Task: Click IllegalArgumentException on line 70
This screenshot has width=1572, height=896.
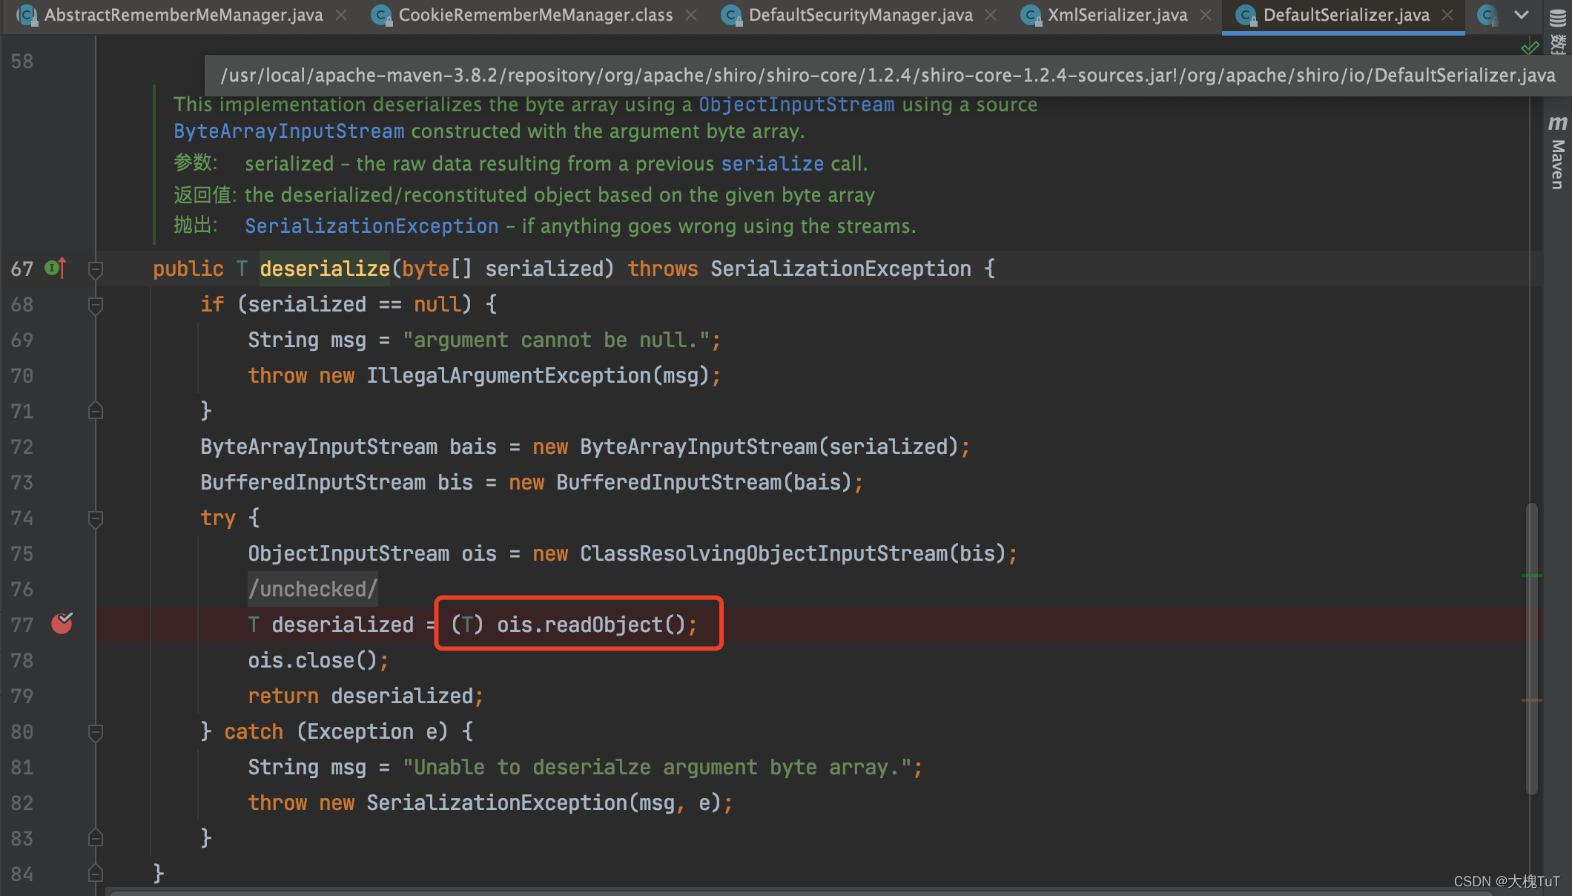Action: (509, 376)
